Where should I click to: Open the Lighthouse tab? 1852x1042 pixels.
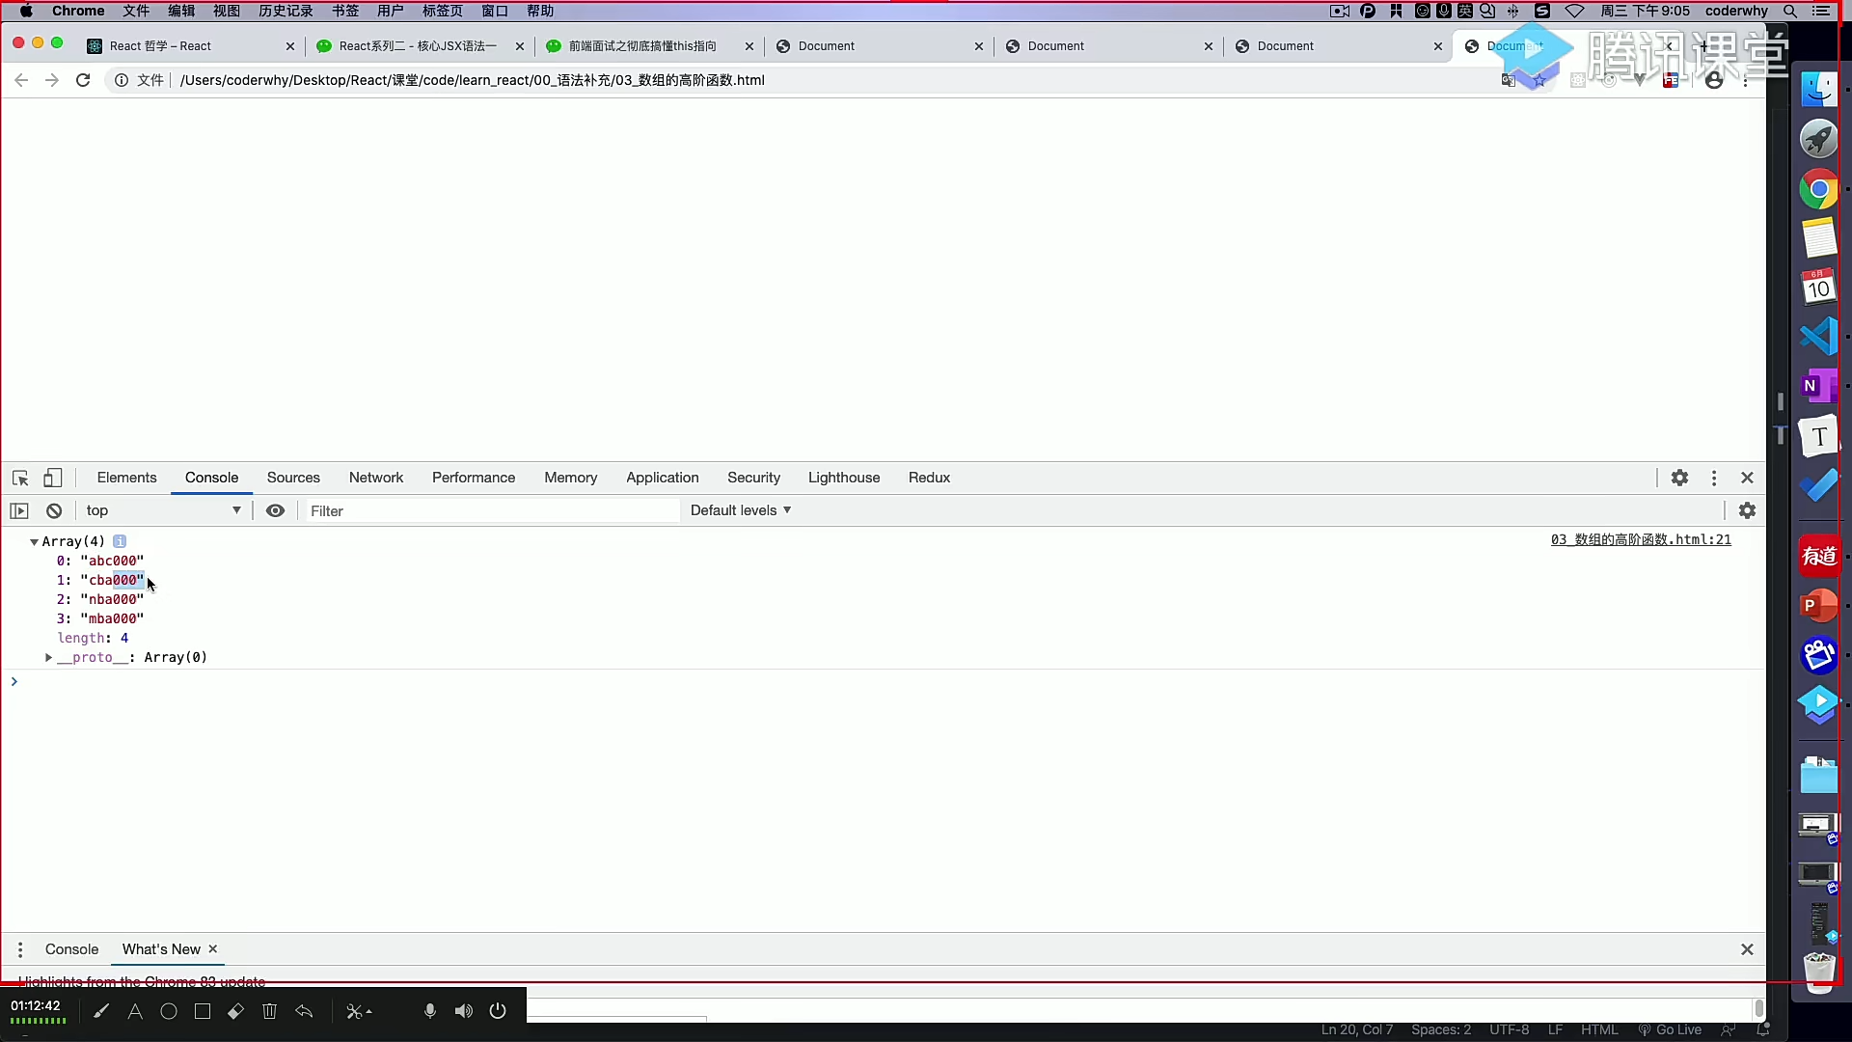(x=844, y=478)
